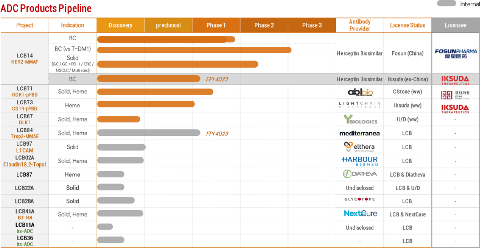Click the Licensee column header
The image size is (481, 249).
coord(456,25)
